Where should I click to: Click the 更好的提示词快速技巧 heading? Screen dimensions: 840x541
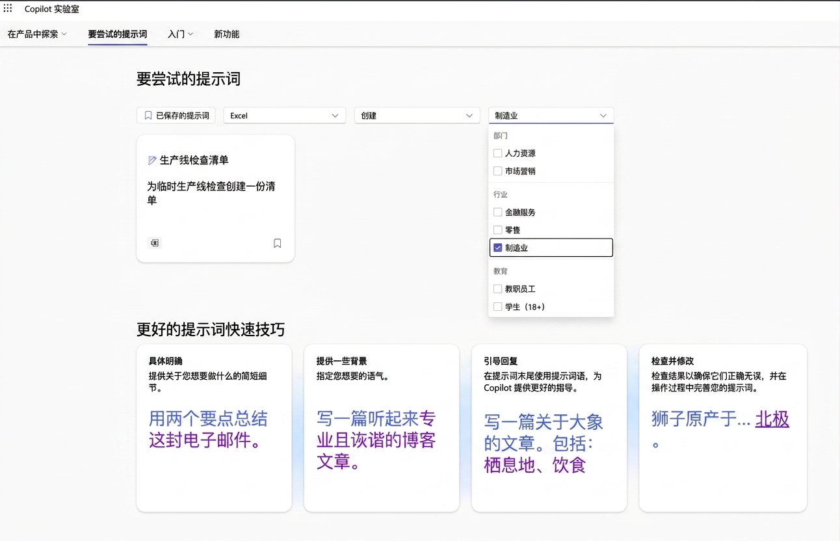tap(211, 329)
